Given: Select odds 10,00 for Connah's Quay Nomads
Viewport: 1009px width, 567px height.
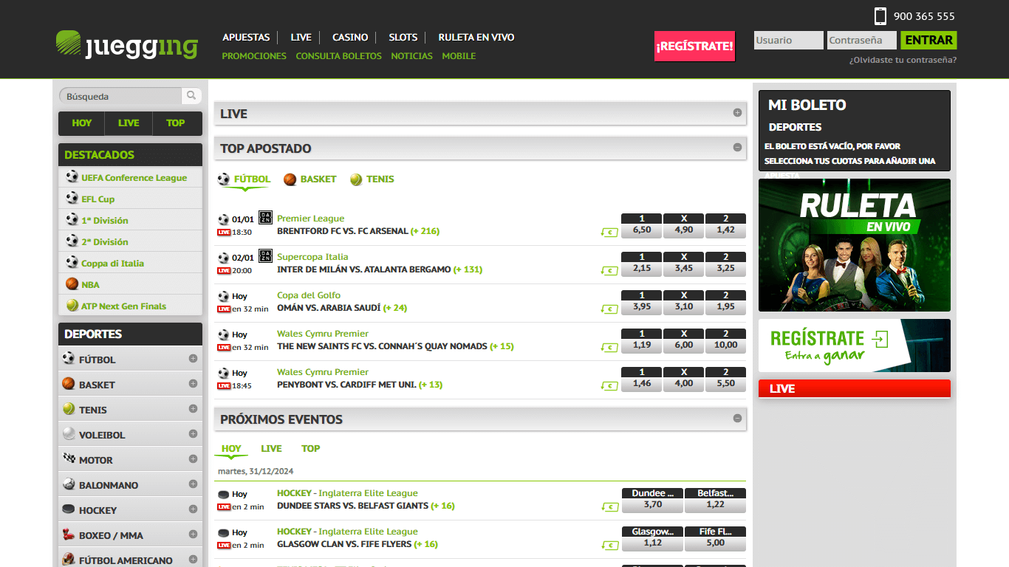Looking at the screenshot, I should 725,346.
